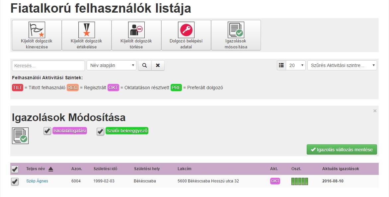Click the green activity level bar for Szép Ágnes
This screenshot has width=389, height=197.
tap(299, 181)
